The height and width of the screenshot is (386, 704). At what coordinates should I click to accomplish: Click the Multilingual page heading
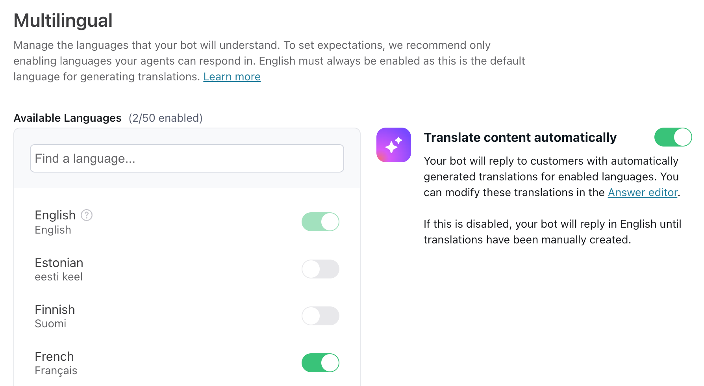click(63, 20)
